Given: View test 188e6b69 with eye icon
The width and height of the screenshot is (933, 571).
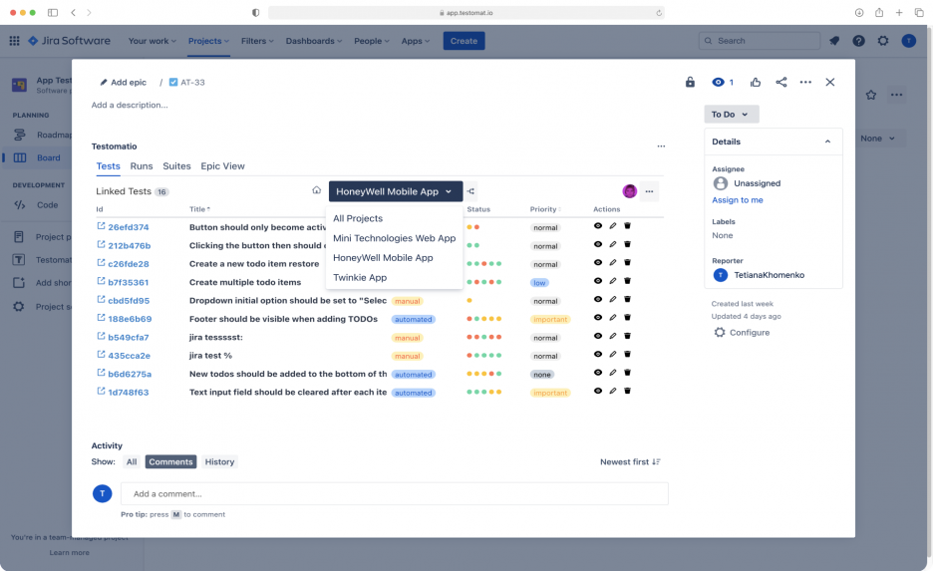Looking at the screenshot, I should coord(598,318).
